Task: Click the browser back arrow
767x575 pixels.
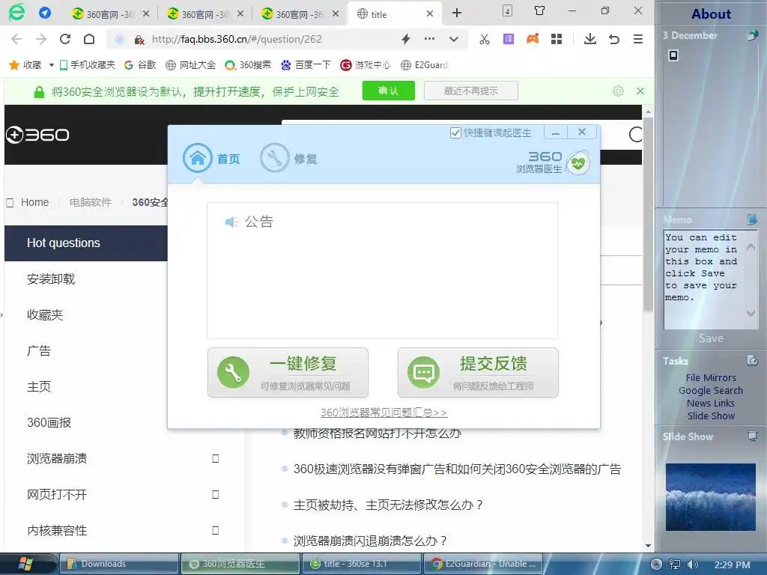Action: coord(16,39)
